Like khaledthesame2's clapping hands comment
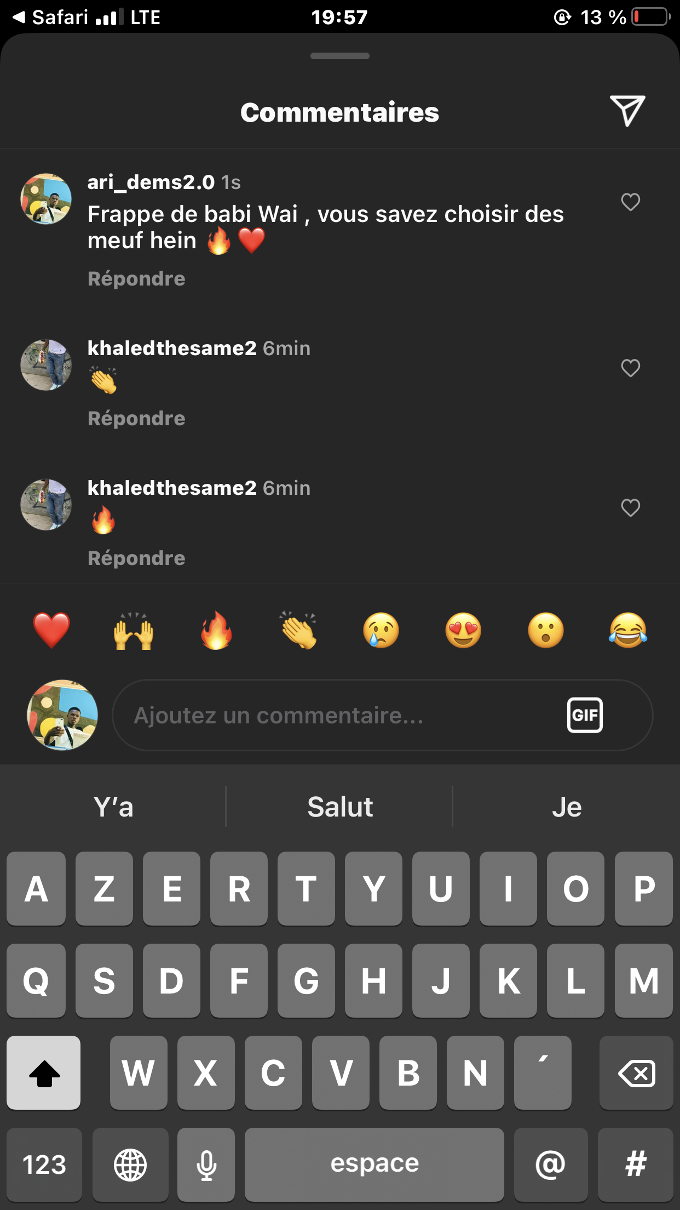Image resolution: width=680 pixels, height=1210 pixels. (x=631, y=368)
